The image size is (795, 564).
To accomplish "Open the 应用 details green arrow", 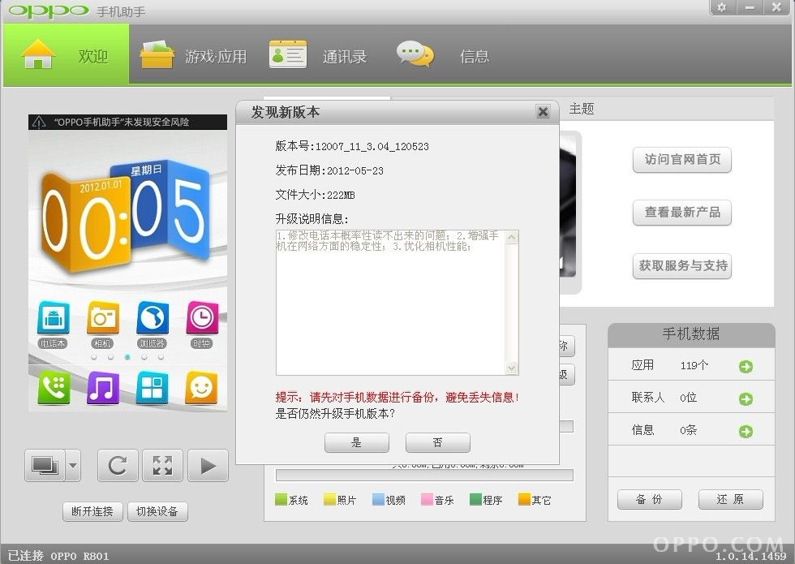I will (x=746, y=366).
